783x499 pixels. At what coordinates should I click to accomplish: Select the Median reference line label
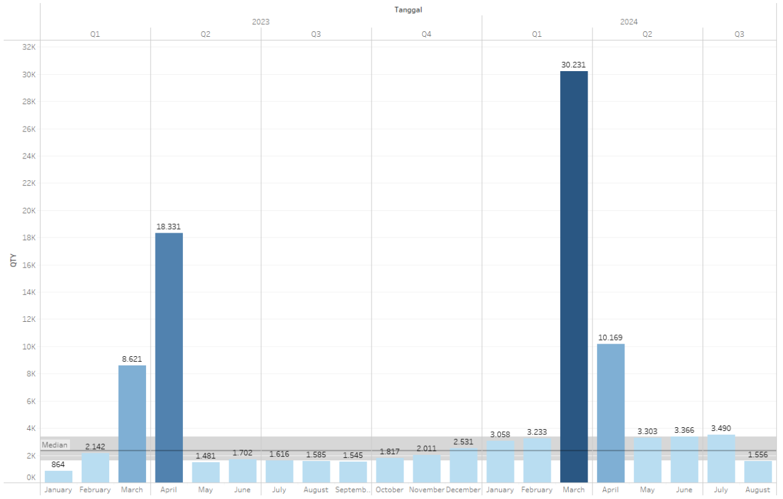tap(54, 445)
